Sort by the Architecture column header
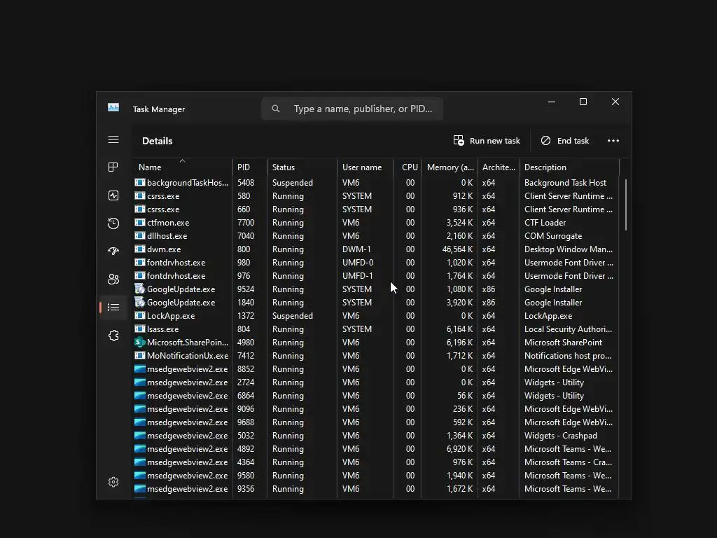The width and height of the screenshot is (717, 538). 499,167
